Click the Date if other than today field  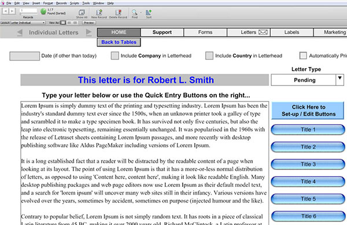pos(24,56)
